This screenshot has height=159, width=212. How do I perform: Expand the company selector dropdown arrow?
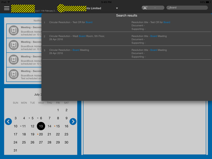(117, 8)
